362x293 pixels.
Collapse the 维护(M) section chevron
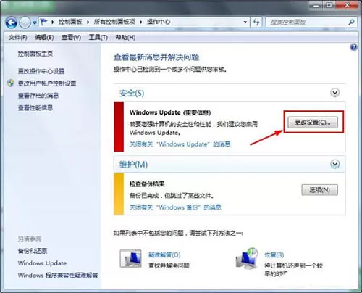coord(335,164)
